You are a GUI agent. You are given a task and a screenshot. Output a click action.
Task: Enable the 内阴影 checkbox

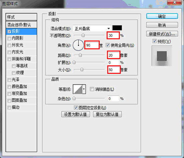tap(9, 38)
